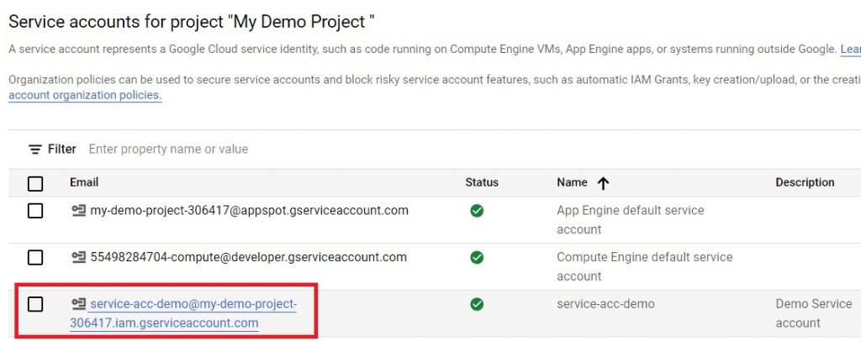Check the 55498284704-compute row checkbox
The width and height of the screenshot is (861, 341).
point(35,257)
